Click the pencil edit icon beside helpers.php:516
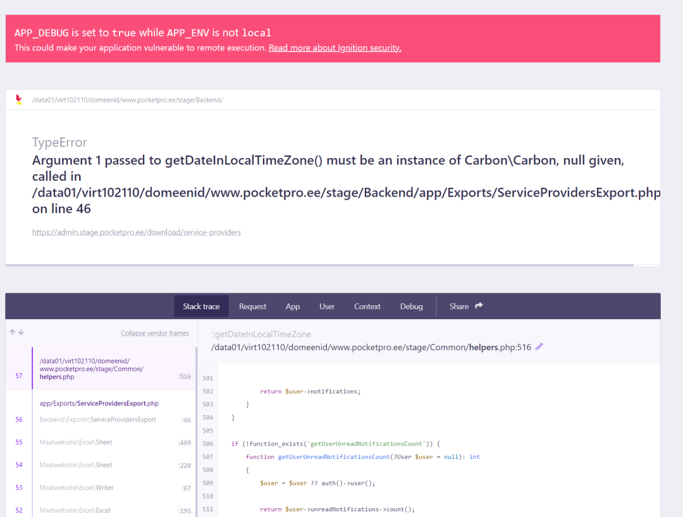The height and width of the screenshot is (517, 683). click(x=539, y=346)
